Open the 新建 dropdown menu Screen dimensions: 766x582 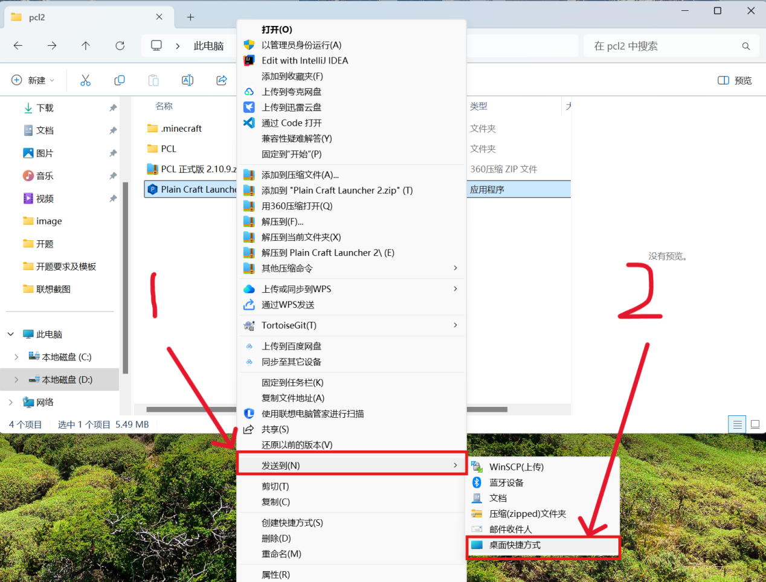(x=30, y=80)
